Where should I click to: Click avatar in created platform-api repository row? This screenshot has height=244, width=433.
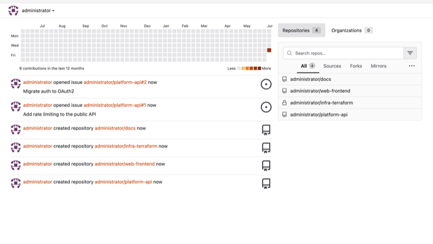[x=16, y=183]
